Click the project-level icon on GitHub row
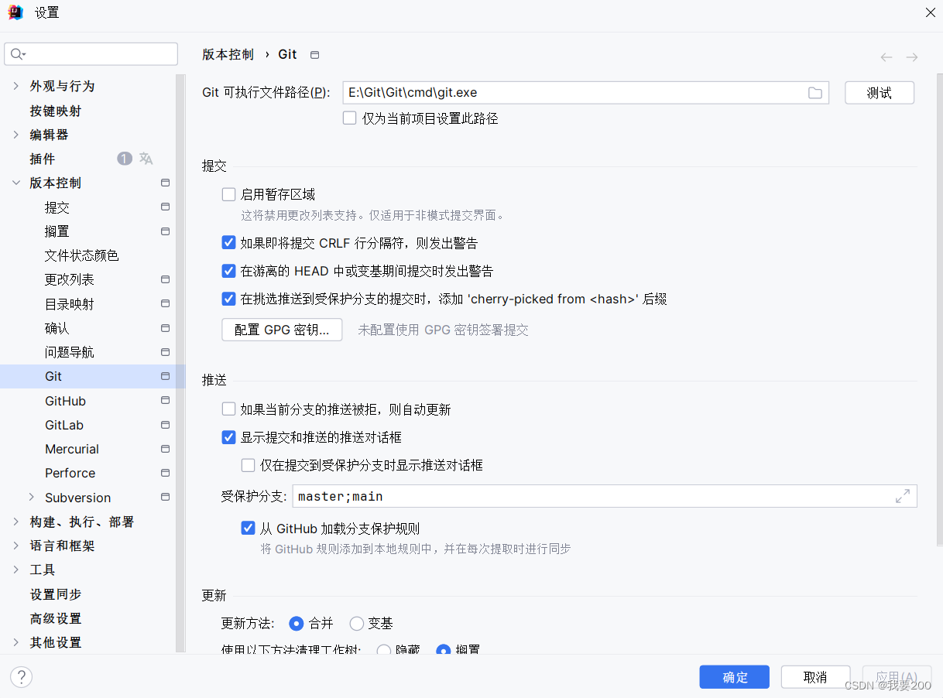943x698 pixels. point(165,401)
